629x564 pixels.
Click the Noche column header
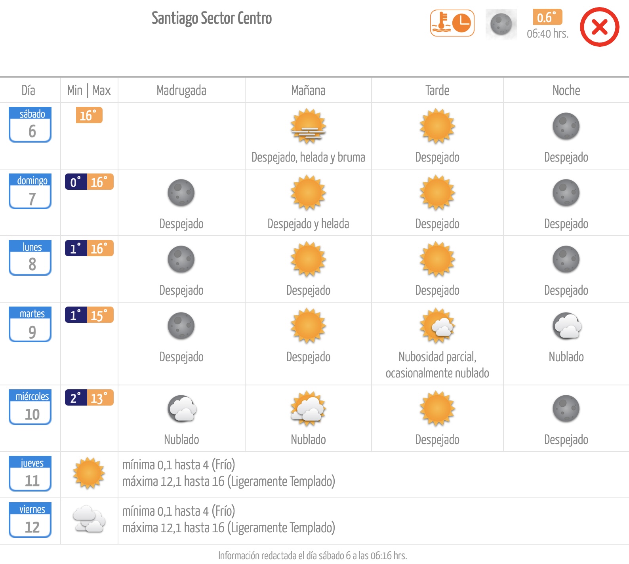[566, 91]
